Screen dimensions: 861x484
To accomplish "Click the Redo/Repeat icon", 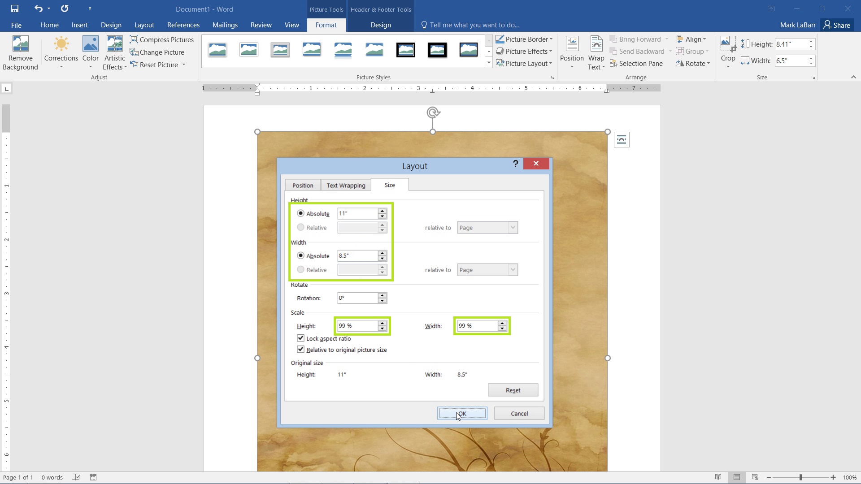I will pos(65,9).
